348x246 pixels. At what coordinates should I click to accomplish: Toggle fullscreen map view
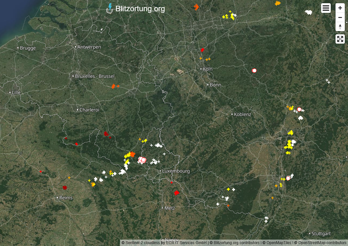pyautogui.click(x=340, y=39)
